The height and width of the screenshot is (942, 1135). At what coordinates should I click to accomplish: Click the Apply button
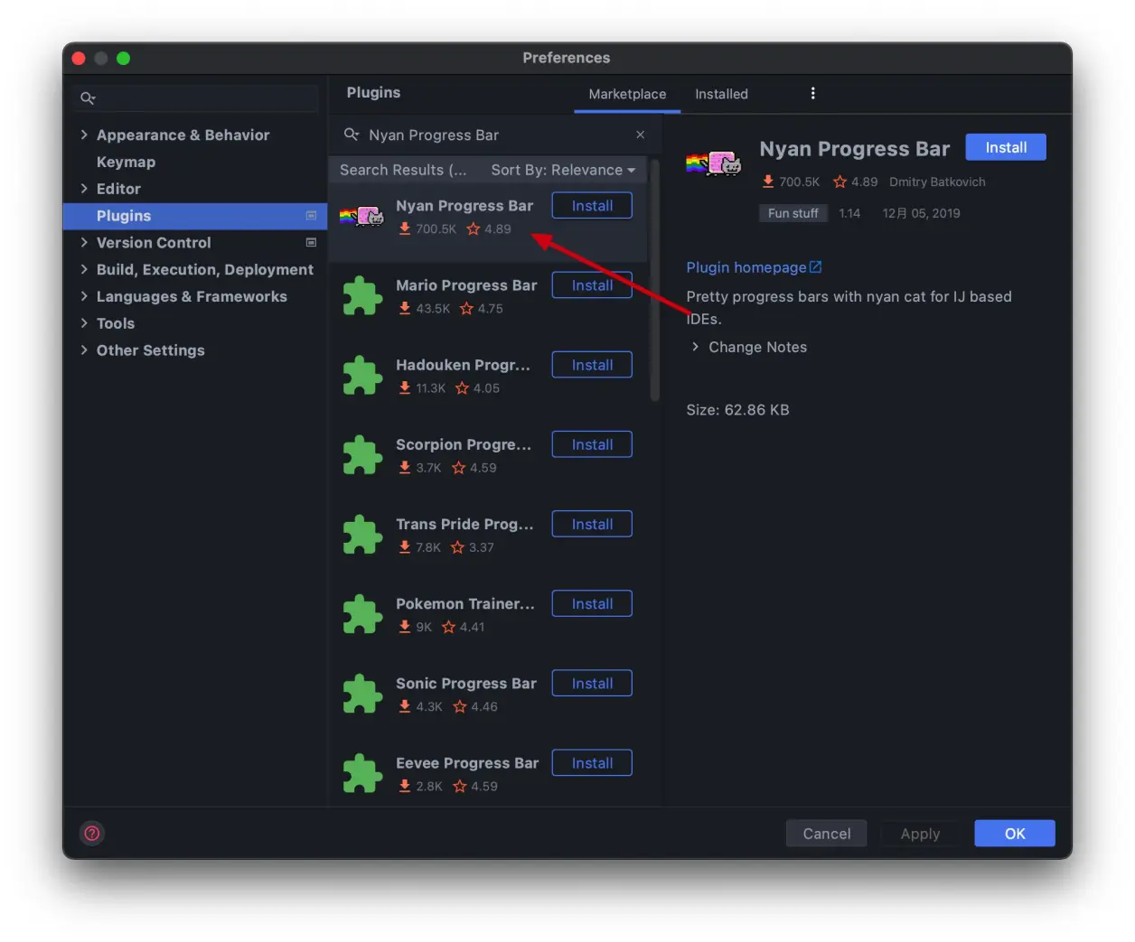pyautogui.click(x=920, y=834)
